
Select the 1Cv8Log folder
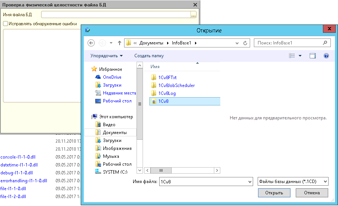(167, 93)
